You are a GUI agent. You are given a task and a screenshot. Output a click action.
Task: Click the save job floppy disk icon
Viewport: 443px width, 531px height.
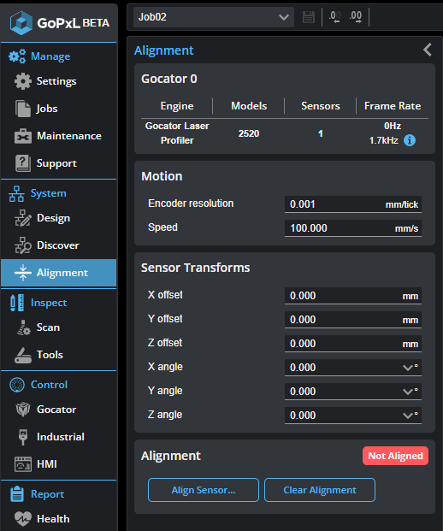click(308, 16)
